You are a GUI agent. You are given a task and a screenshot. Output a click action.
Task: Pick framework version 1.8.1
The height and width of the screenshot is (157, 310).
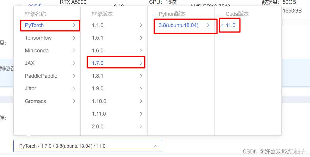click(114, 76)
